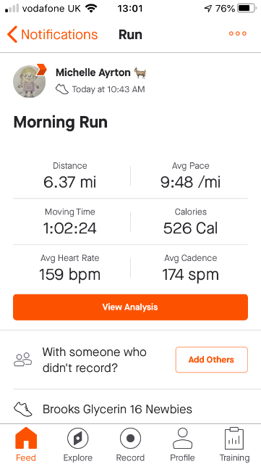Tap the group people icon

click(22, 360)
